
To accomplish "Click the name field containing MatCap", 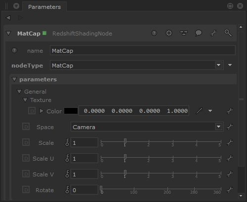I will 143,50.
